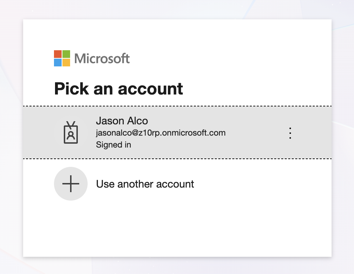Open the three-dot account options menu
Image resolution: width=354 pixels, height=274 pixels.
(290, 133)
